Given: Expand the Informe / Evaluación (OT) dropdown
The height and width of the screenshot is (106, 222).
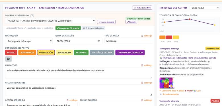Looking at the screenshot, I should click(x=50, y=21).
